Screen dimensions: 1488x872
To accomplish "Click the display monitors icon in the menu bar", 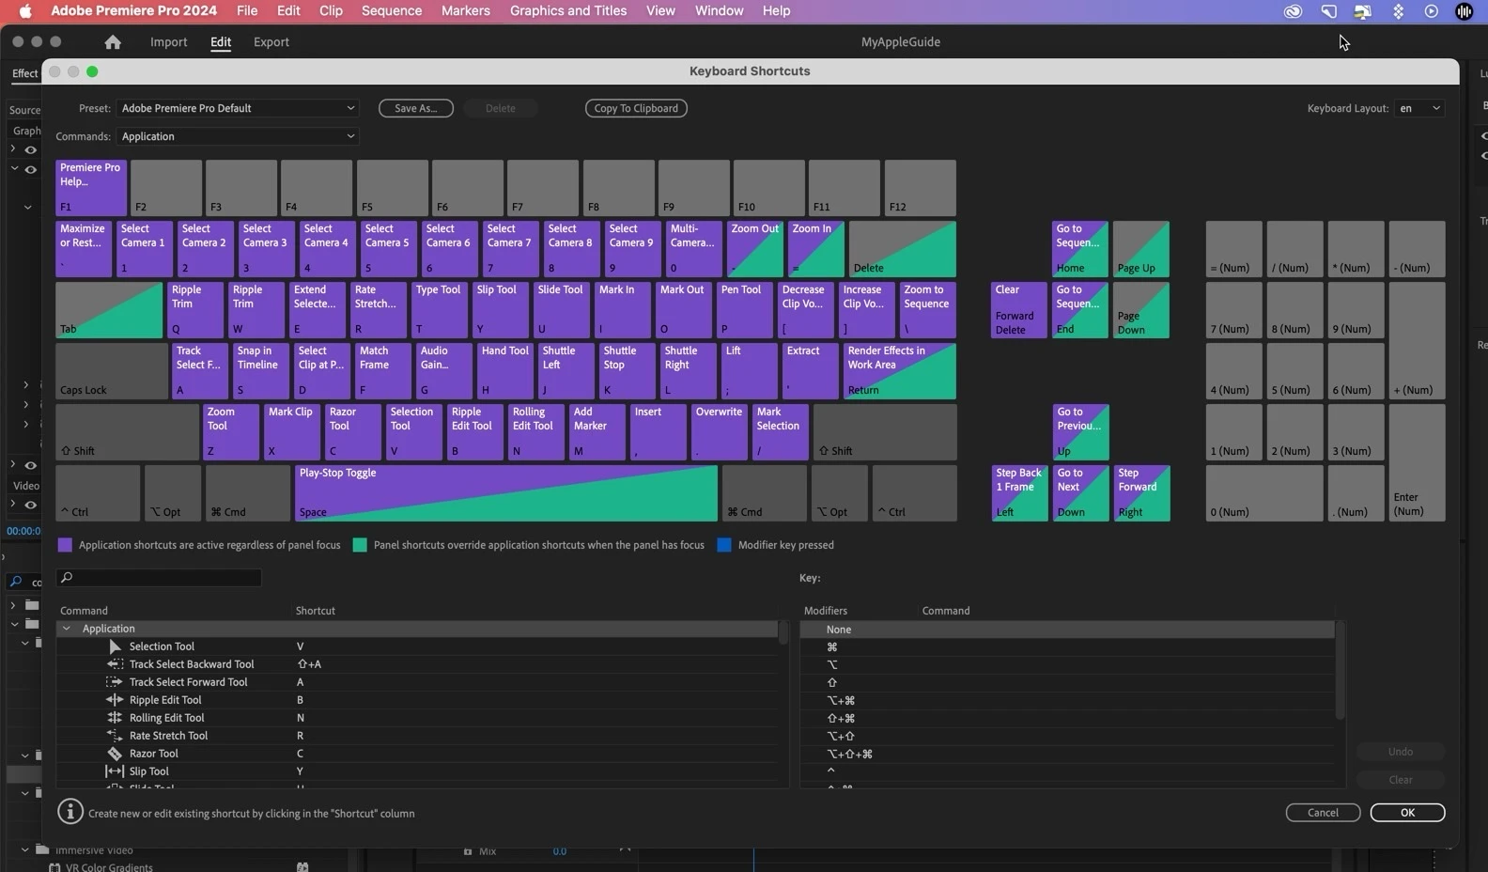I will click(1362, 11).
